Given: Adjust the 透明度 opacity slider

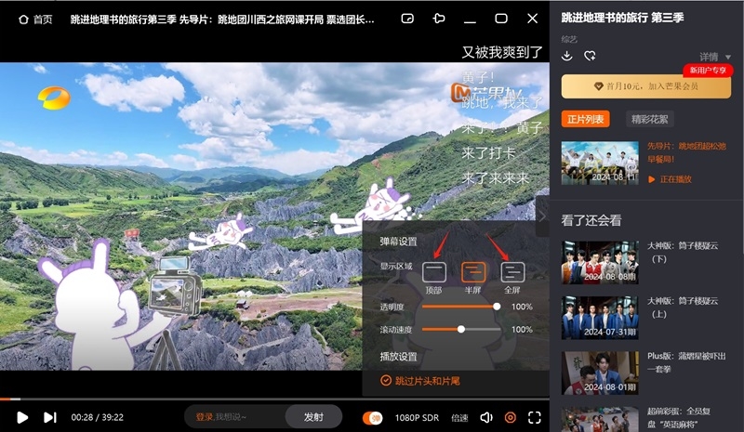Looking at the screenshot, I should [x=460, y=307].
